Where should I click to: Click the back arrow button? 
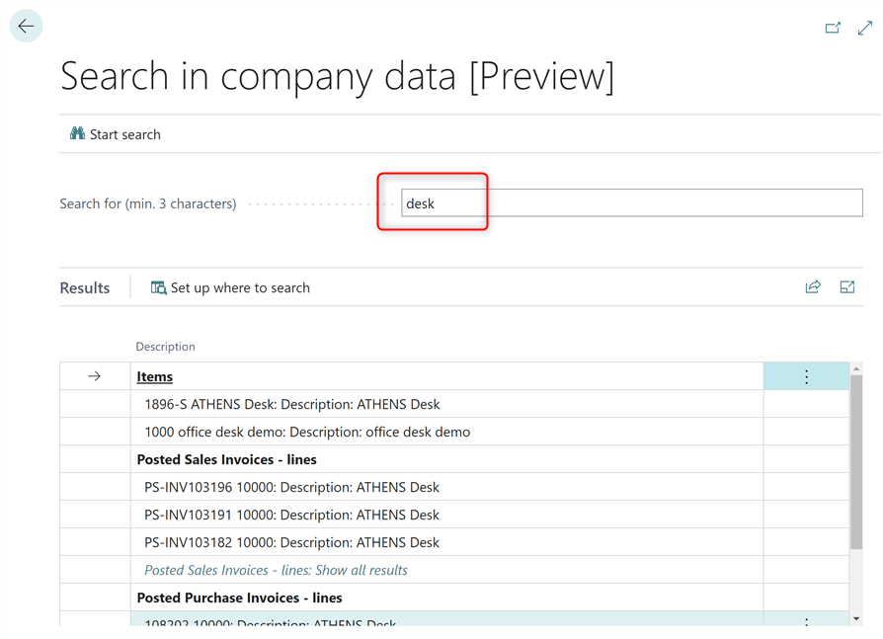click(x=26, y=27)
